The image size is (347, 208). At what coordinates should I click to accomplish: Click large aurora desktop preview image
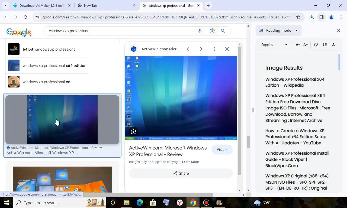[x=181, y=98]
